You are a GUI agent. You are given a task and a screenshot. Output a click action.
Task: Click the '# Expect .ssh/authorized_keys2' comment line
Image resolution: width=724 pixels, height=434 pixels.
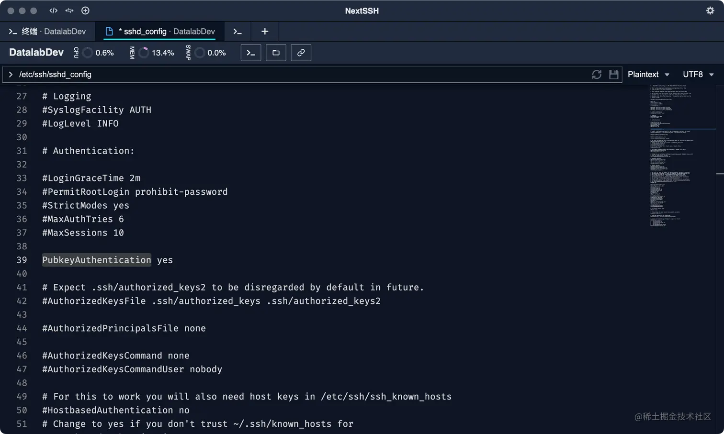point(233,287)
